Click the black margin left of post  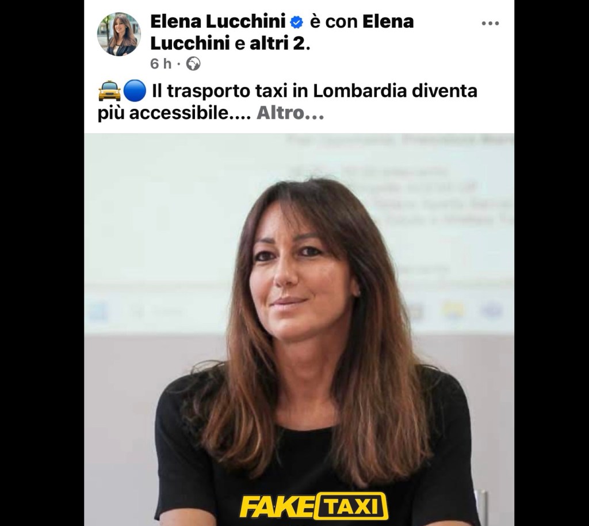click(41, 263)
